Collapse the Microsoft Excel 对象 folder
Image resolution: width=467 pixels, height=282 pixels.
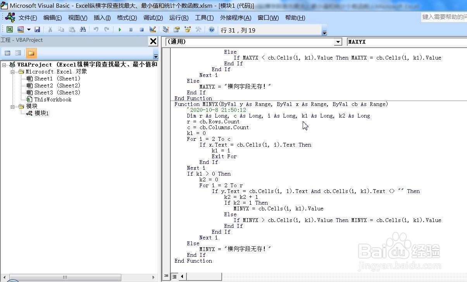pyautogui.click(x=13, y=72)
